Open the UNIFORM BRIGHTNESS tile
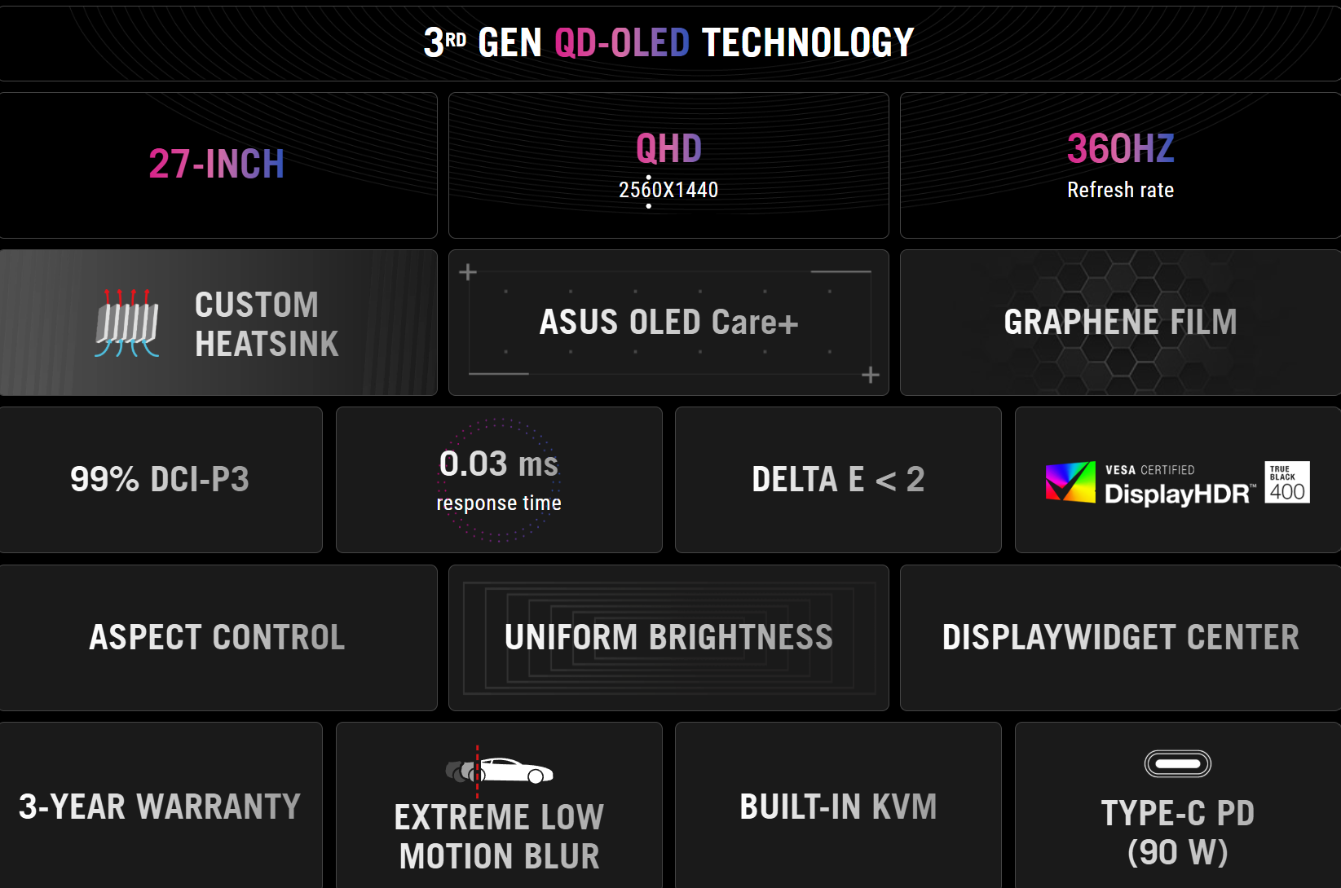Image resolution: width=1341 pixels, height=888 pixels. (x=668, y=638)
